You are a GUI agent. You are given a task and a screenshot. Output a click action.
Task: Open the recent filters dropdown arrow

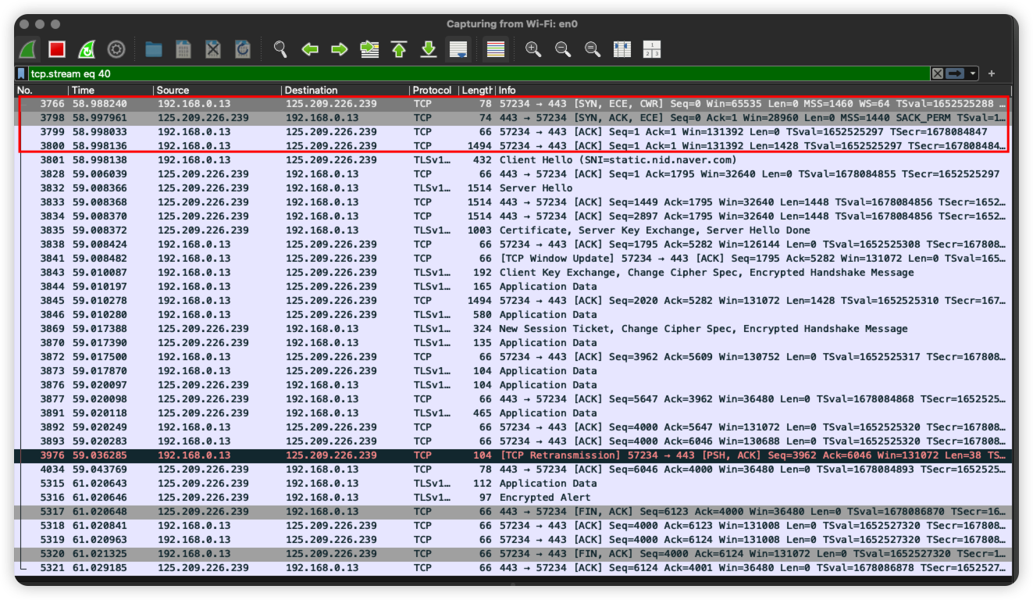coord(973,73)
